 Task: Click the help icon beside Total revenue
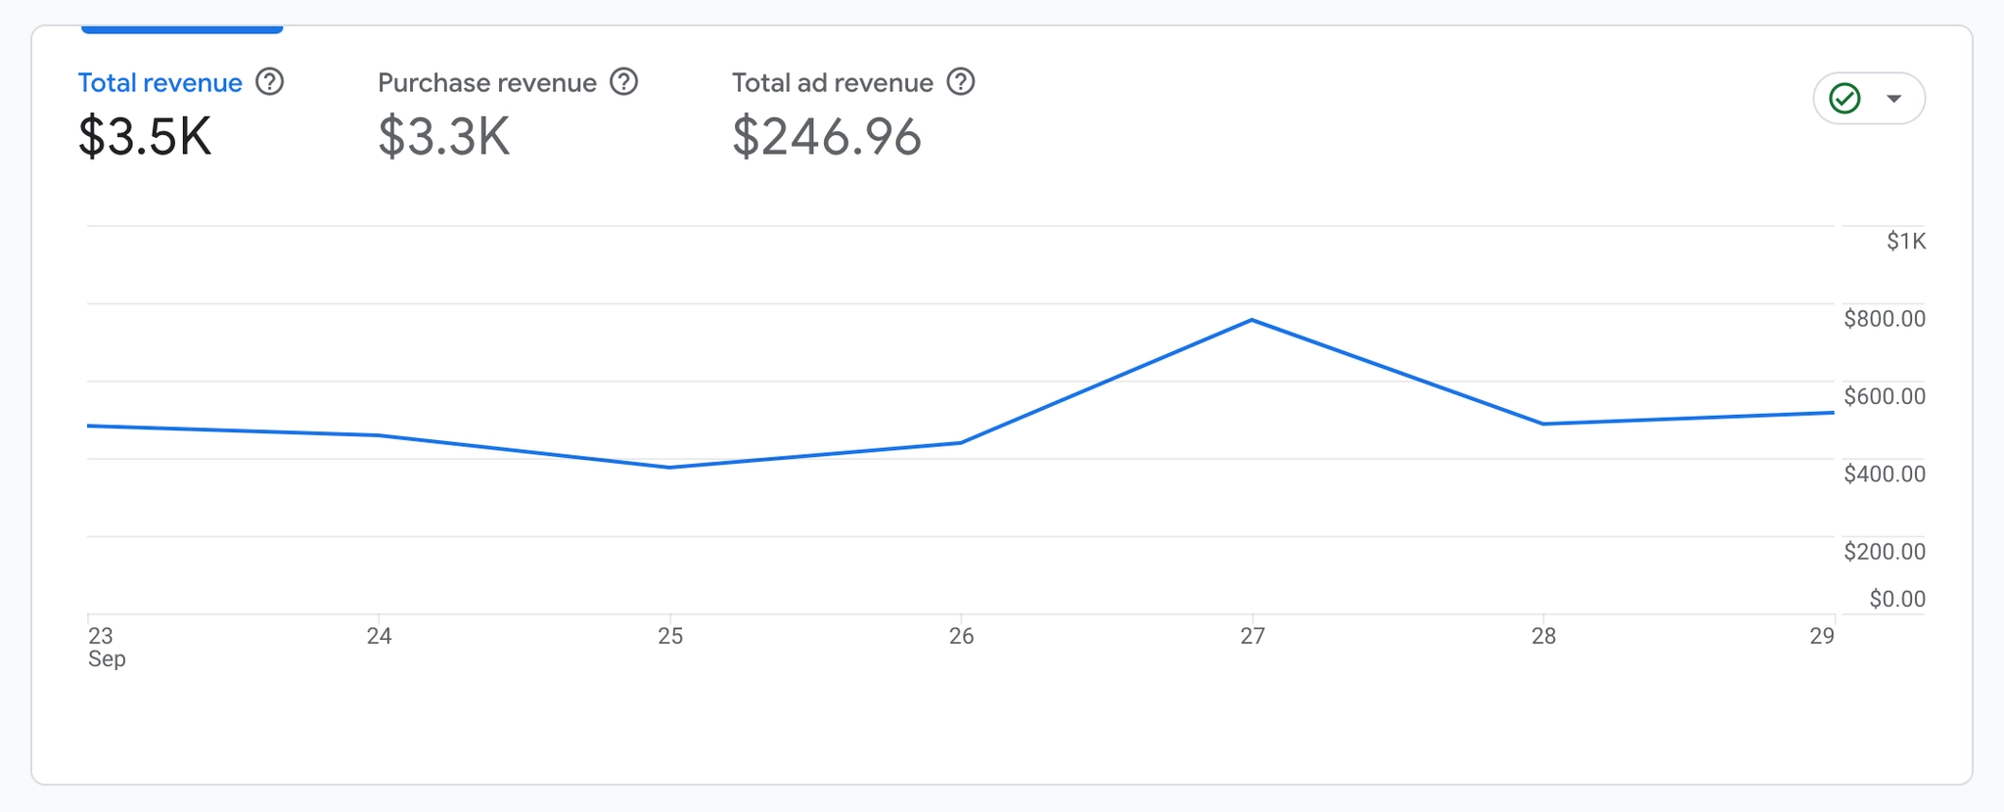coord(270,82)
